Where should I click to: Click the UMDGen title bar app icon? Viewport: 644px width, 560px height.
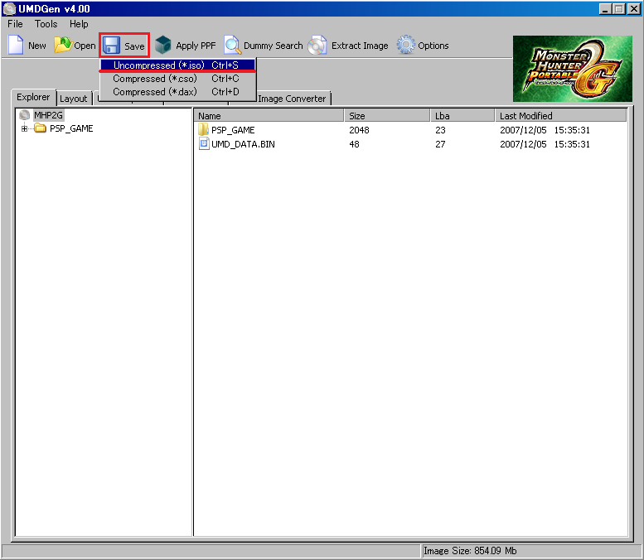click(9, 8)
